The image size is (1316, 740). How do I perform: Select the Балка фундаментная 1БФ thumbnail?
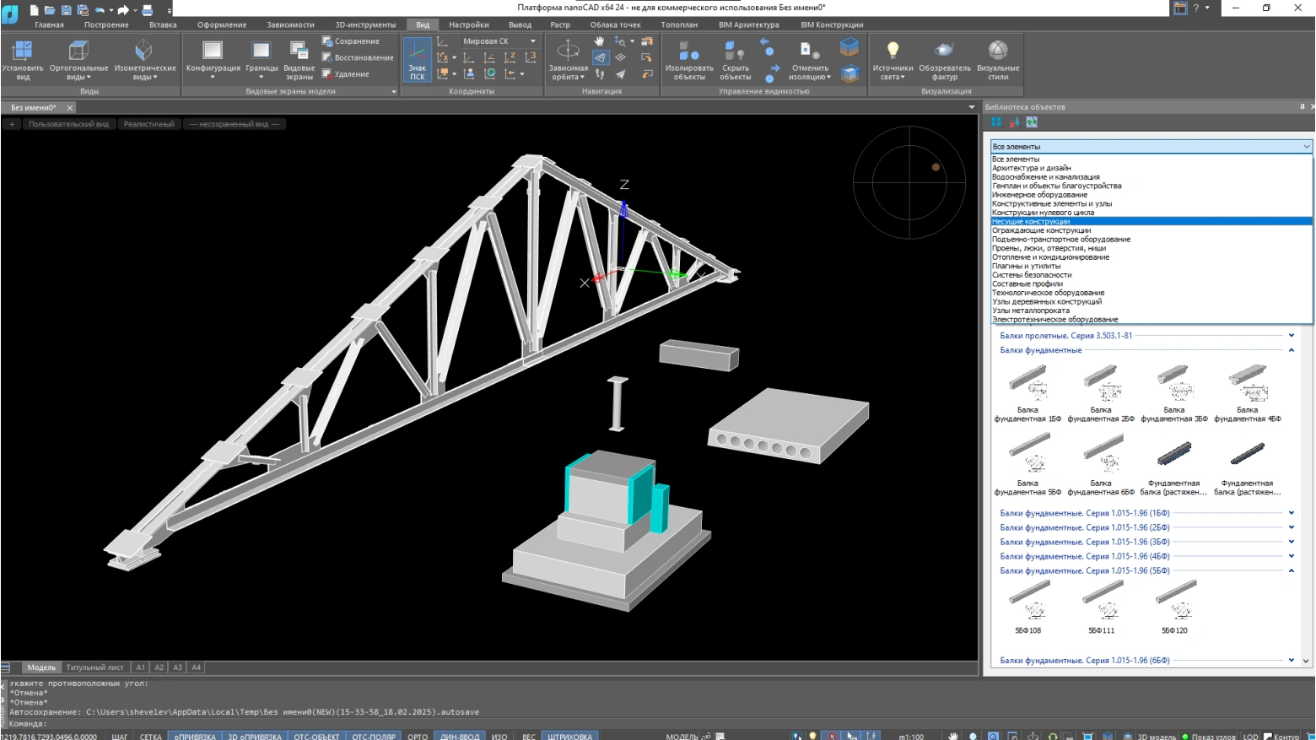coord(1027,384)
